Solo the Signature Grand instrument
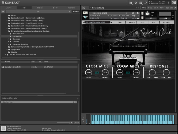 (x=142, y=13)
